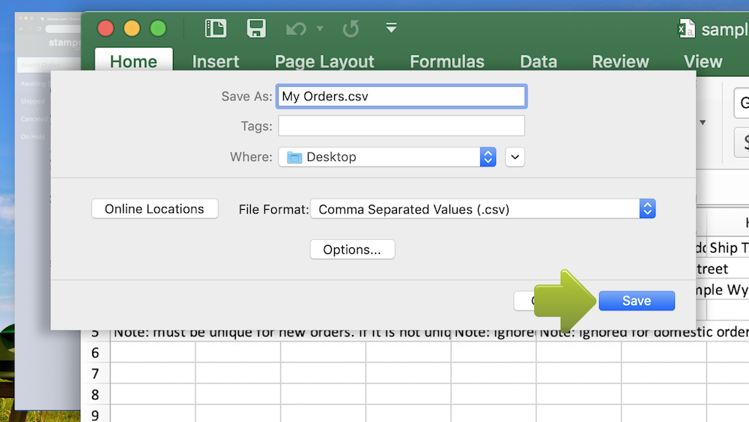The height and width of the screenshot is (422, 749).
Task: Click the Tags input field
Action: (401, 126)
